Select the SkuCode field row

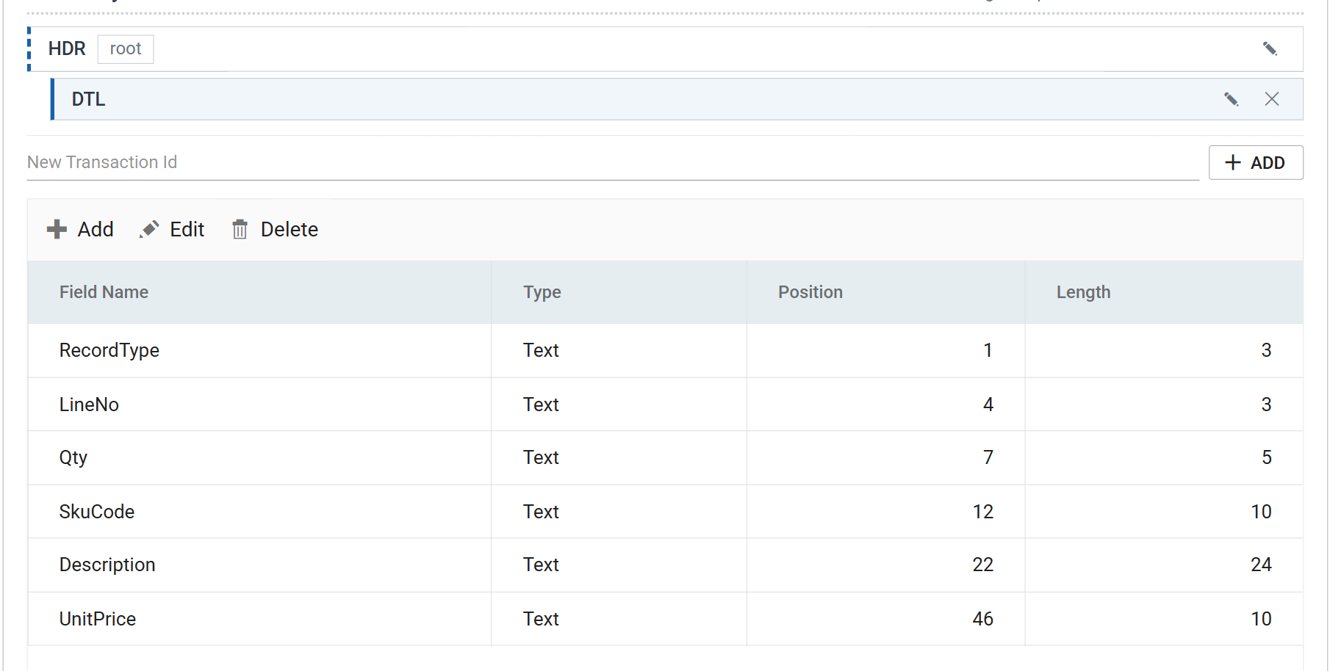pos(666,512)
